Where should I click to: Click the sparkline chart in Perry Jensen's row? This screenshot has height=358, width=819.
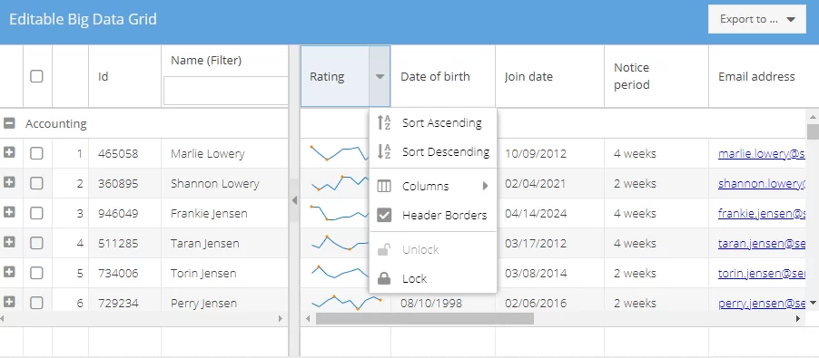tap(346, 302)
